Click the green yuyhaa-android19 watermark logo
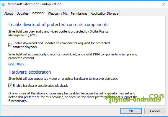The height and width of the screenshot is (117, 168). coord(134,99)
